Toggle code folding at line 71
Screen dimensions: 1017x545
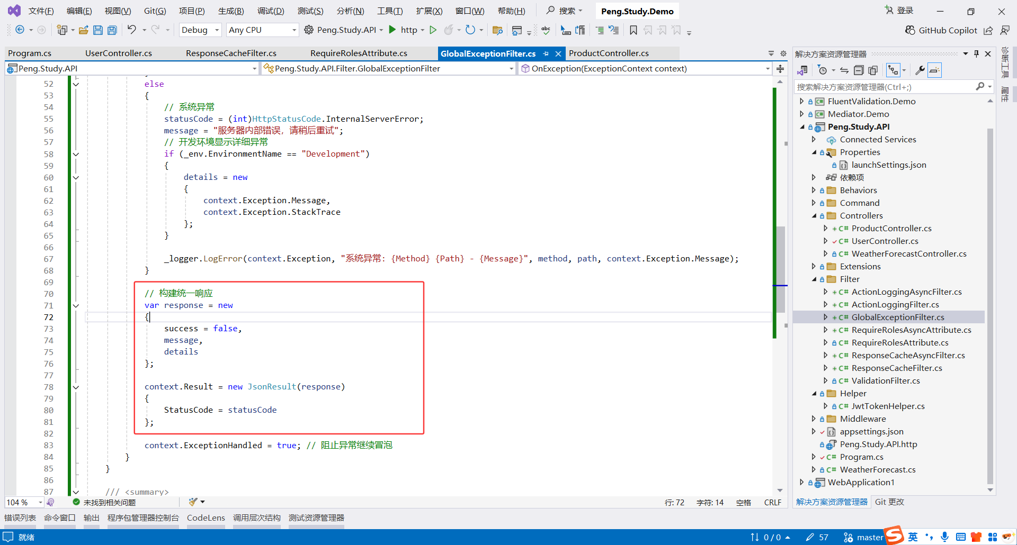tap(76, 305)
